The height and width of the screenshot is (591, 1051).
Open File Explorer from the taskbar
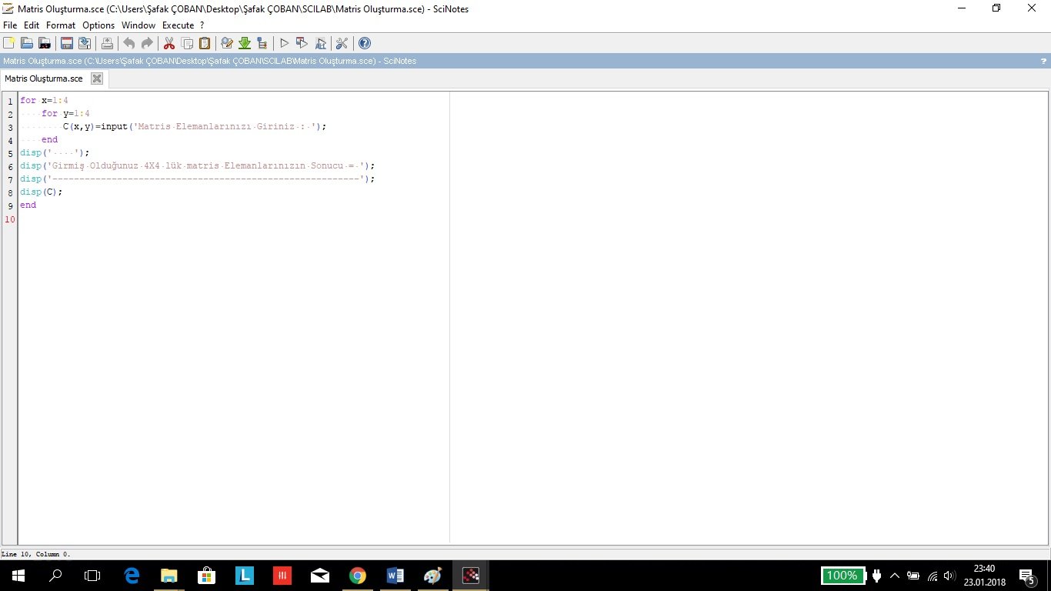tap(168, 576)
